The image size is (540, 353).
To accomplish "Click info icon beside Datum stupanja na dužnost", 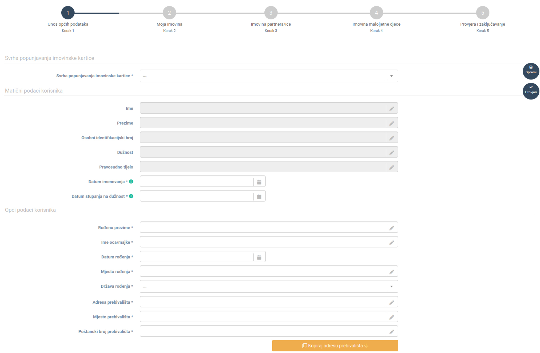I will (x=131, y=196).
